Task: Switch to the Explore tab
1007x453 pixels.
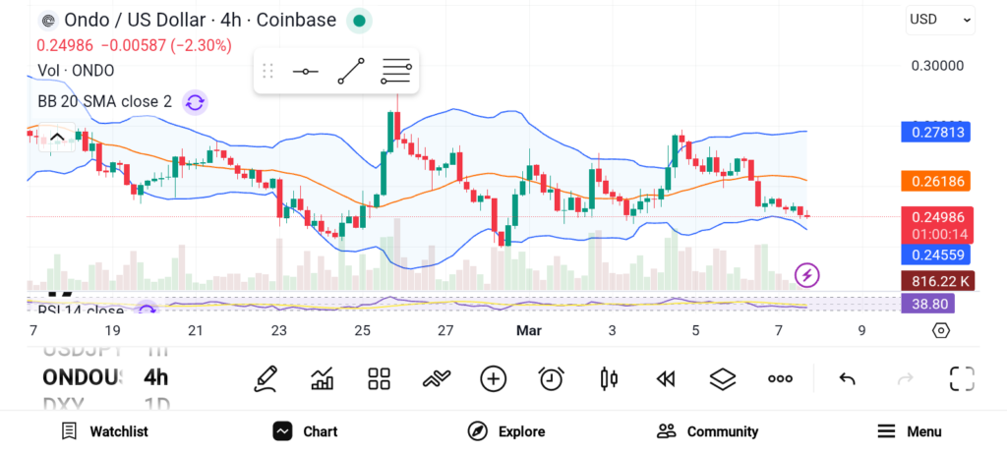Action: (506, 431)
